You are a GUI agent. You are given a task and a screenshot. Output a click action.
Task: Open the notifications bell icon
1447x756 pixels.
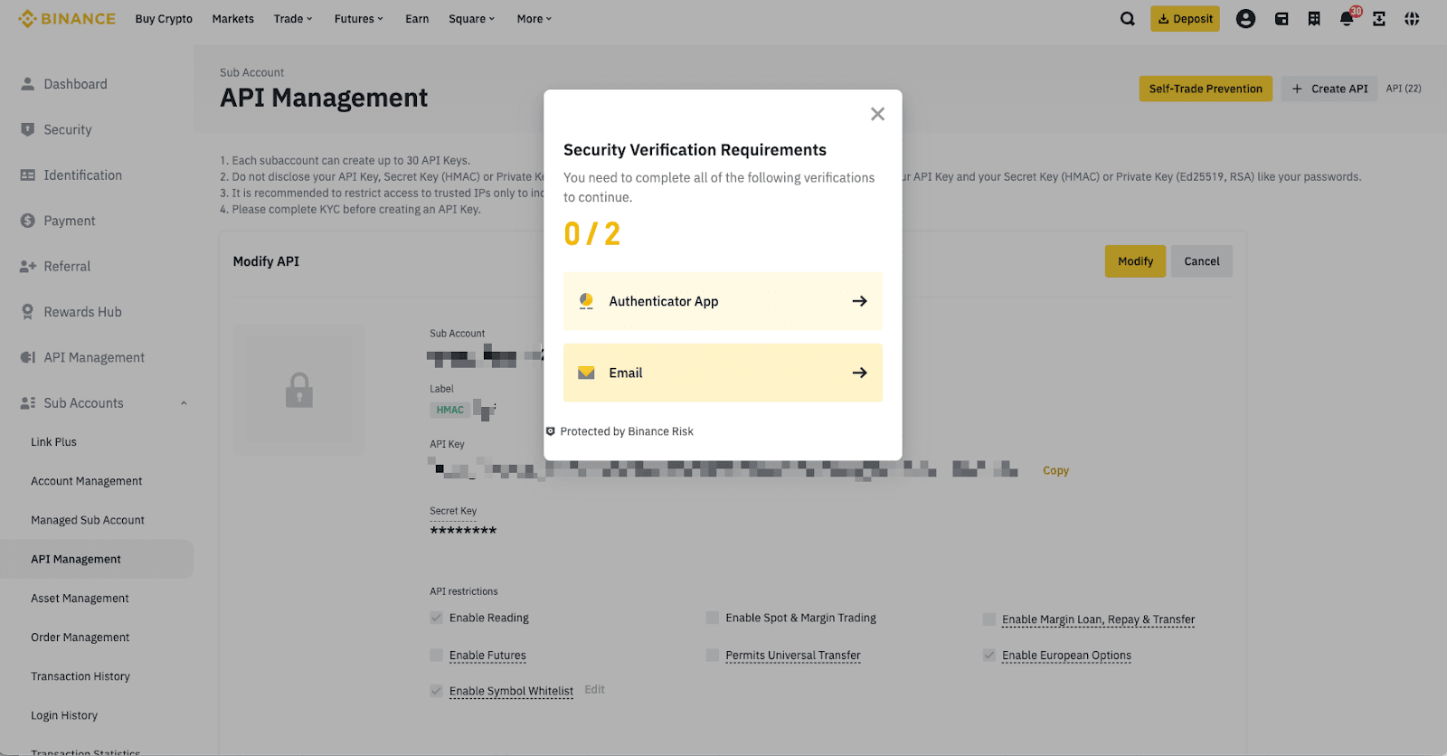click(1347, 19)
